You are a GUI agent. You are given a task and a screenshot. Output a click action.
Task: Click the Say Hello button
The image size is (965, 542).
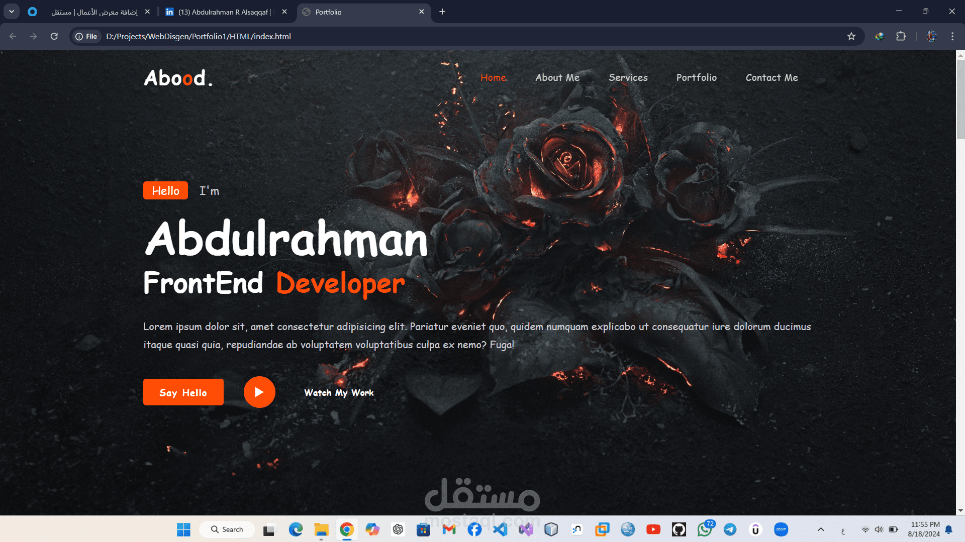click(183, 392)
